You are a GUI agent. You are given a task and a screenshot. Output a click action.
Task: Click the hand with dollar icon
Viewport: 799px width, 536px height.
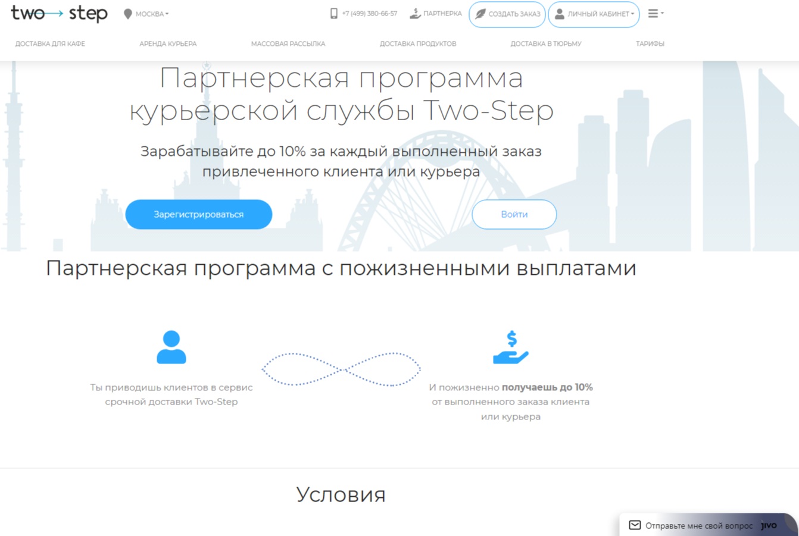tap(511, 347)
